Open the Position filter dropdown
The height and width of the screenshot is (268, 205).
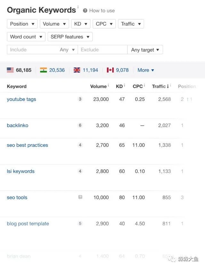pyautogui.click(x=22, y=24)
